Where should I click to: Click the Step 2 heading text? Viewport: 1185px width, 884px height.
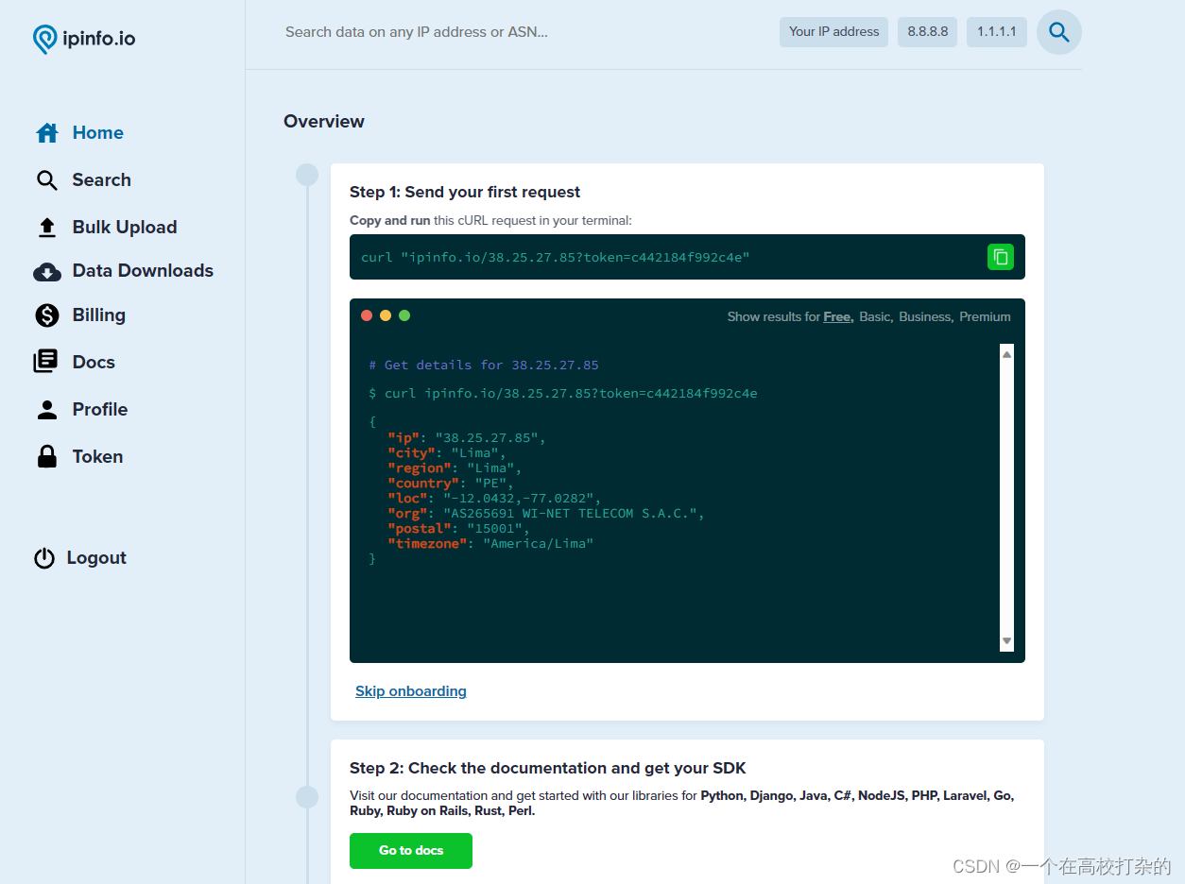click(x=548, y=769)
